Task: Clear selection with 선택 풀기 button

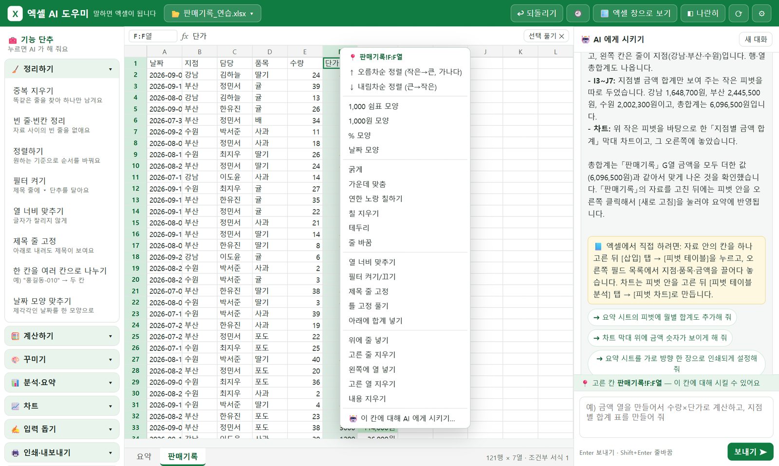Action: click(546, 36)
